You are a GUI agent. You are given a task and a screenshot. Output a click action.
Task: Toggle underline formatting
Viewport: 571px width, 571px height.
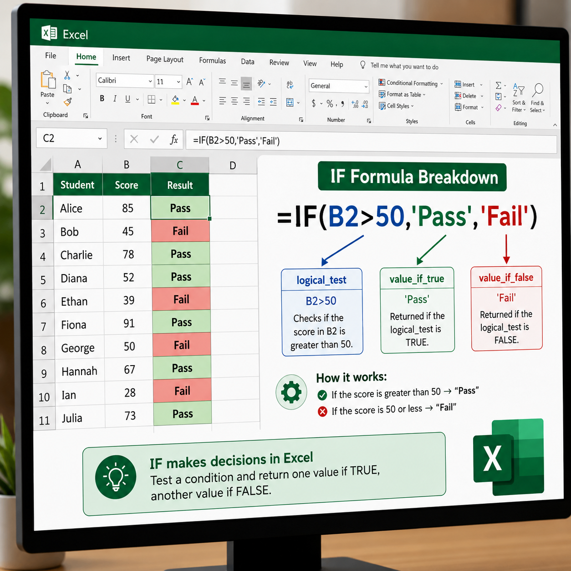coord(127,99)
